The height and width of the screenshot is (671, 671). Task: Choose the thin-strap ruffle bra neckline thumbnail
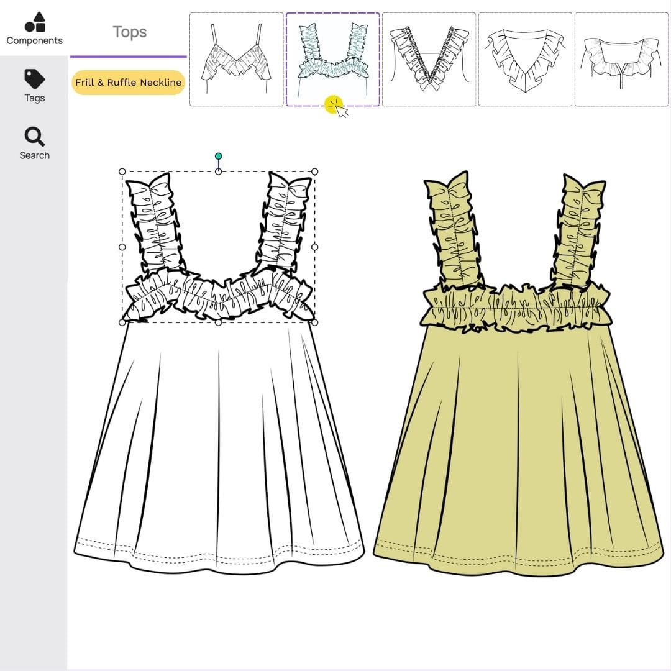pos(236,59)
